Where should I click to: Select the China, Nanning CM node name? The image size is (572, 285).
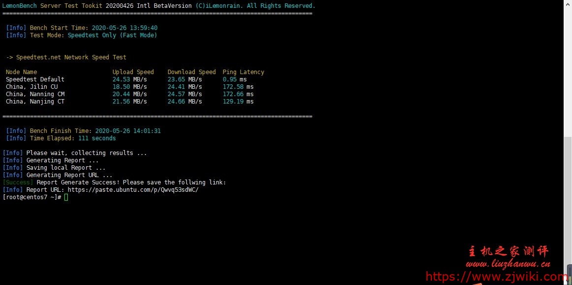(x=35, y=94)
